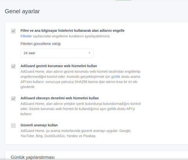Open the 24 saat update interval dropdown
The width and height of the screenshot is (188, 160).
tap(57, 53)
